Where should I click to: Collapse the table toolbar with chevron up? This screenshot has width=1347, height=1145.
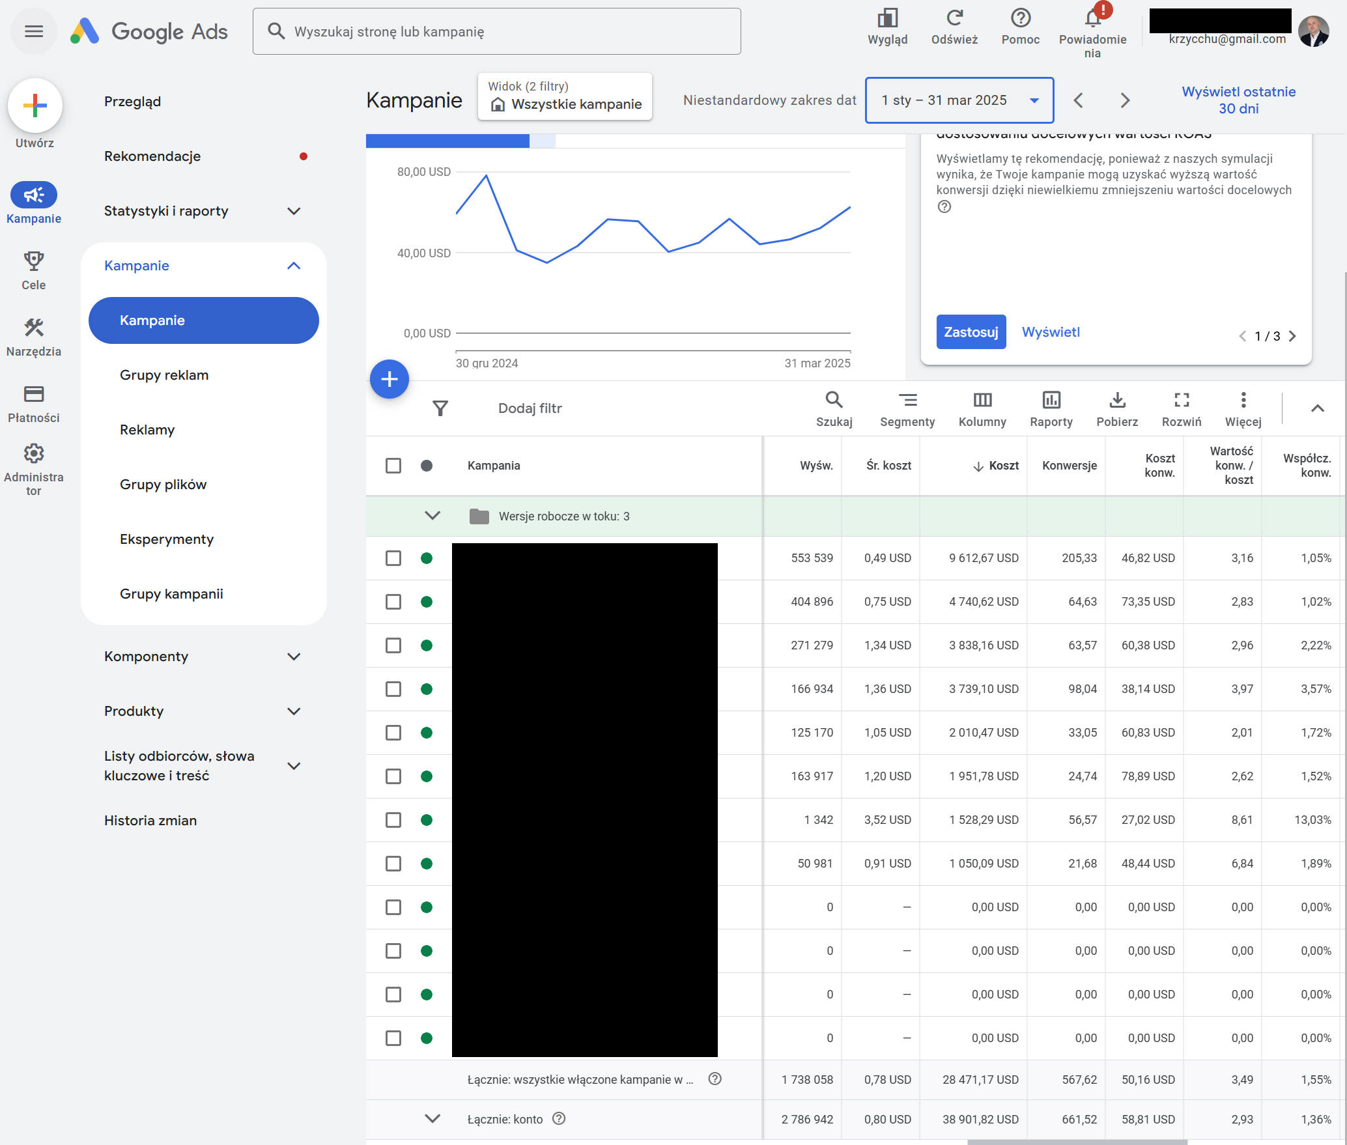tap(1317, 408)
